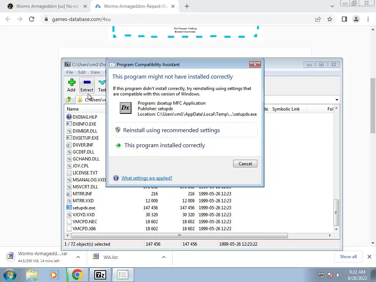Click the Add button in 7-Zip toolbar

[71, 85]
